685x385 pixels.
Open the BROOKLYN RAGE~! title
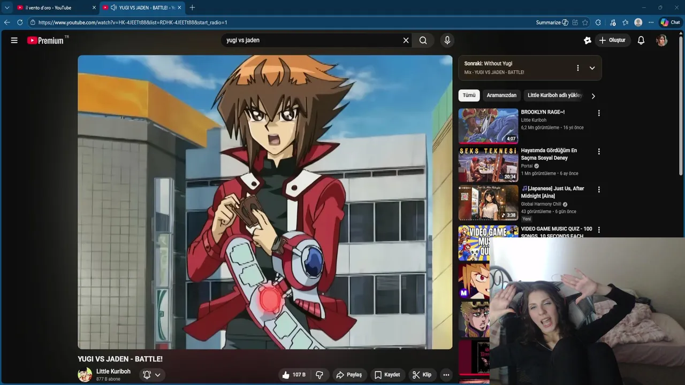click(x=543, y=112)
